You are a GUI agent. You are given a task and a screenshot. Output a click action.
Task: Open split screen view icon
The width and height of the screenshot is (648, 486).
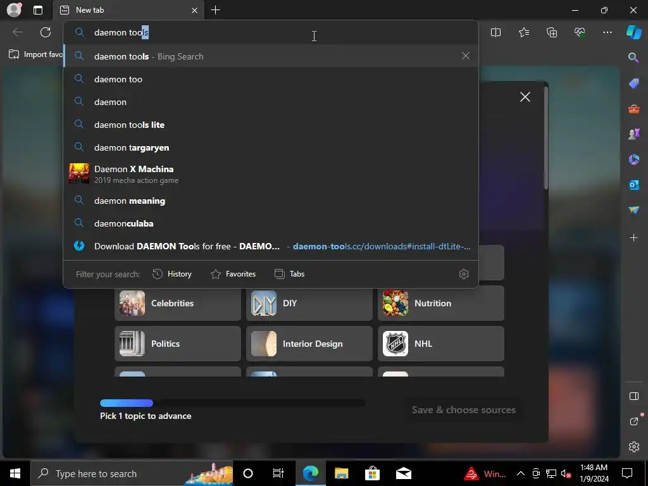click(x=495, y=32)
